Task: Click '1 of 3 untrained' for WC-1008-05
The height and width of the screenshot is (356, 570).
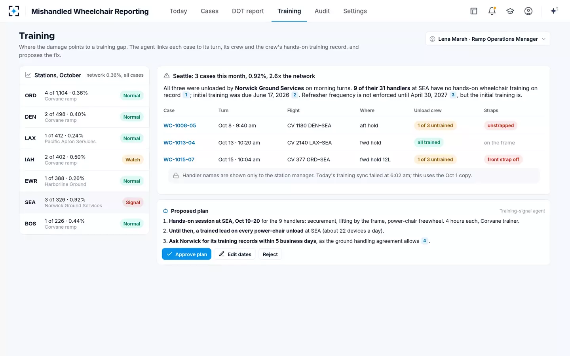Action: tap(435, 125)
